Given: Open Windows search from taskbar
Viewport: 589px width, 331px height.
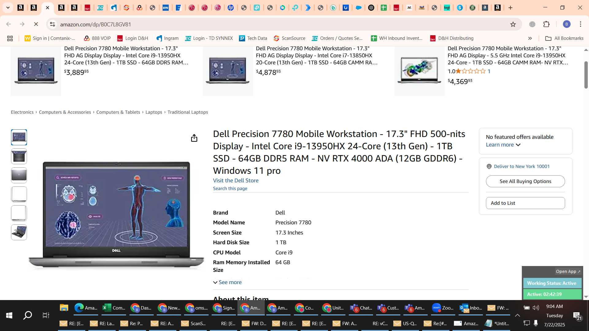Looking at the screenshot, I should tap(28, 315).
